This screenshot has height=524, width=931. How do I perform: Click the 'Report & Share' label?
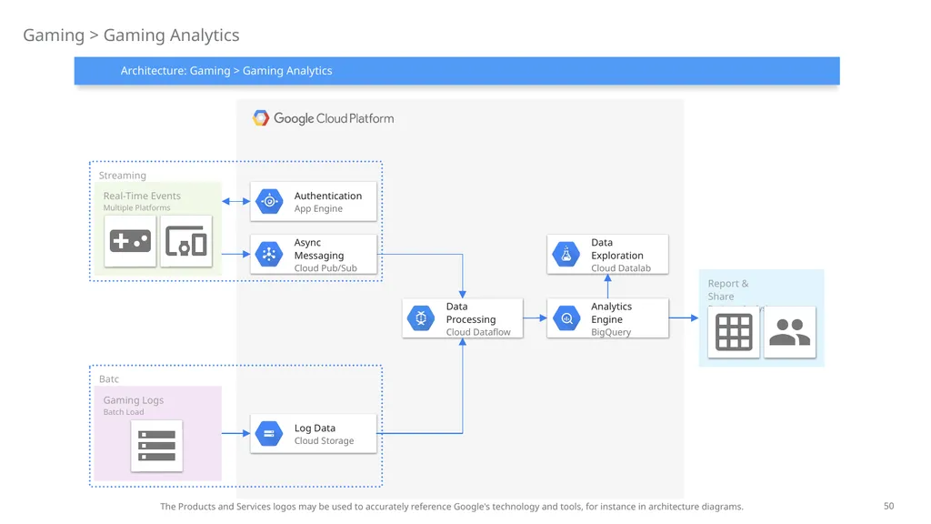tap(728, 290)
